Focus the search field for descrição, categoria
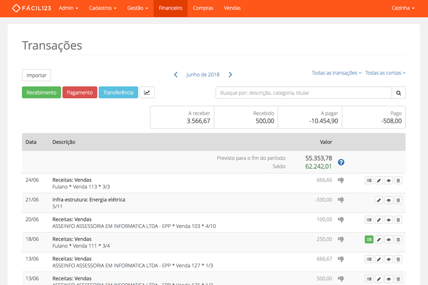Viewport: 428px width, 285px height. tap(304, 93)
